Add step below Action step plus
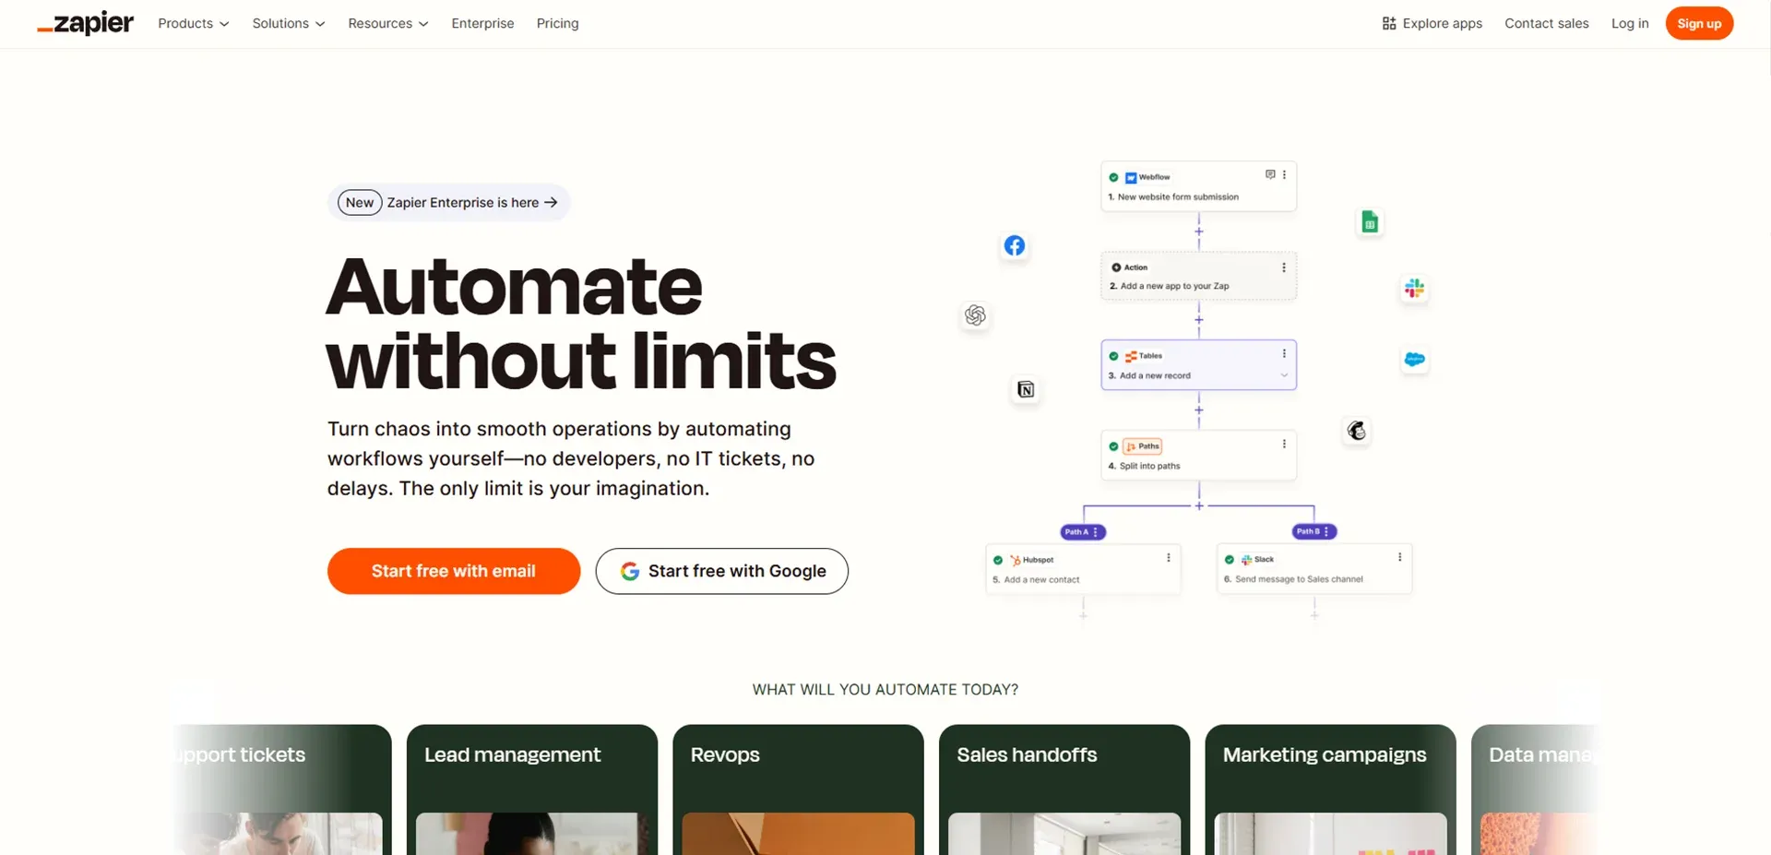The height and width of the screenshot is (855, 1771). click(x=1199, y=320)
